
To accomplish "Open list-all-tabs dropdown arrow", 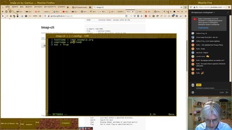I will coord(182,12).
